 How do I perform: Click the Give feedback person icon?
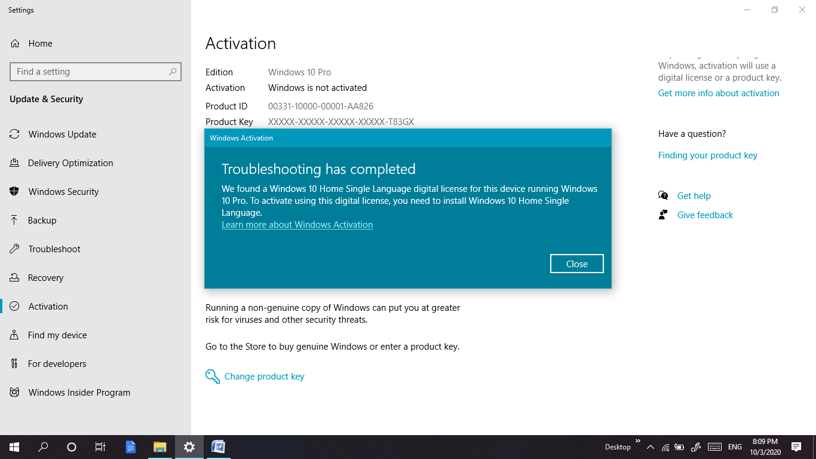(663, 215)
